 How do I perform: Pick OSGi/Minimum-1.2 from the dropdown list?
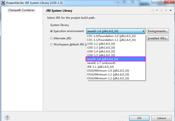(x=108, y=78)
